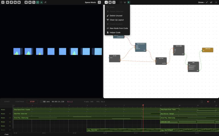This screenshot has width=219, height=136.
Task: Open the user account avatar icon
Action: coord(99,2)
